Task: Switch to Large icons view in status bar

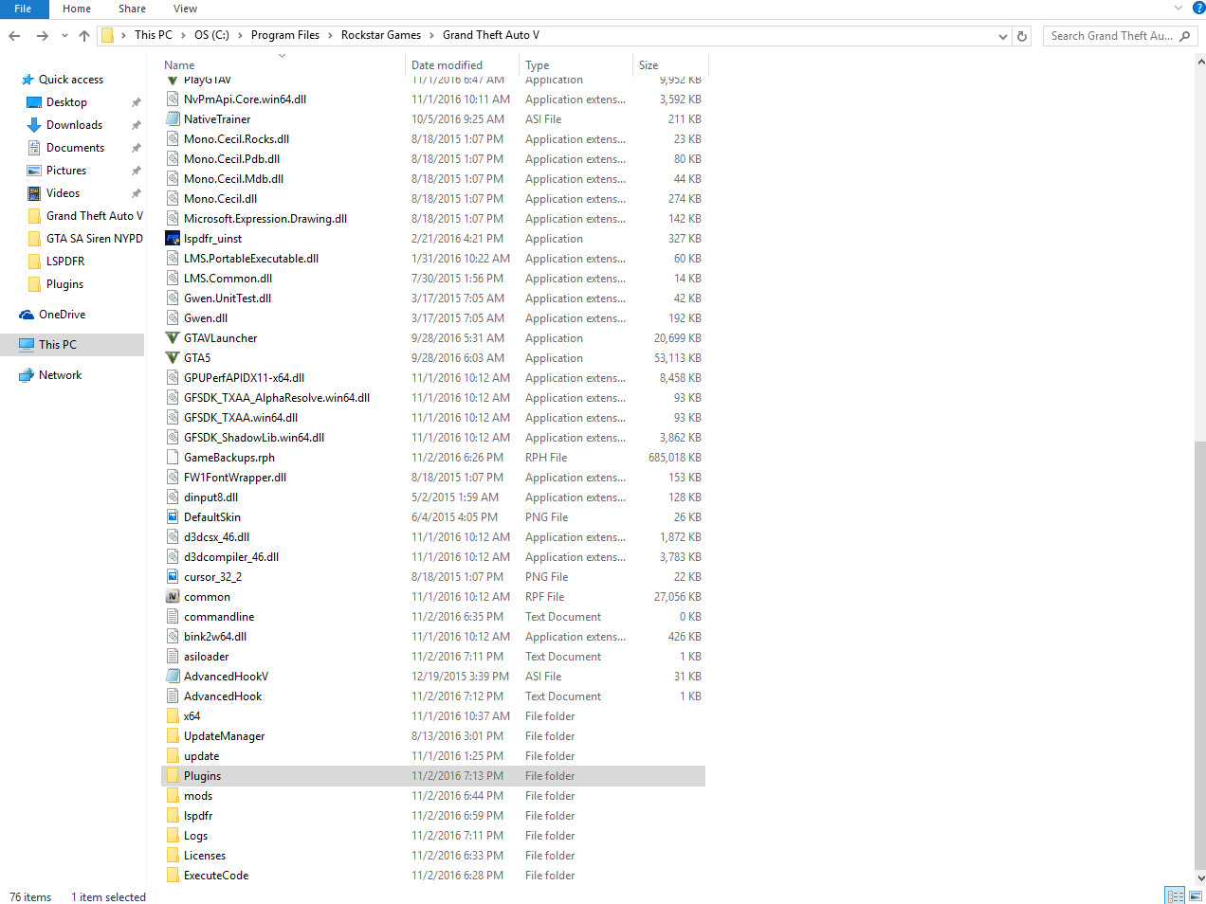Action: point(1196,895)
